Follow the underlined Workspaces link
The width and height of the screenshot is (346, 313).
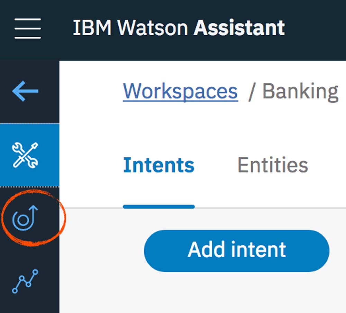[x=180, y=91]
